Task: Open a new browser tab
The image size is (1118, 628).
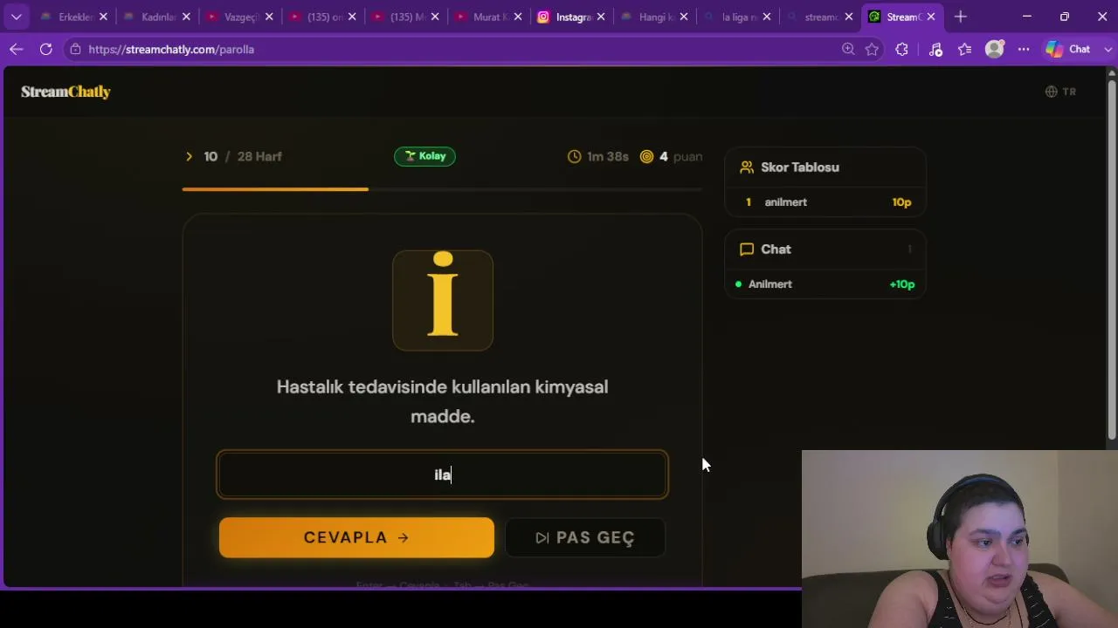Action: (961, 17)
